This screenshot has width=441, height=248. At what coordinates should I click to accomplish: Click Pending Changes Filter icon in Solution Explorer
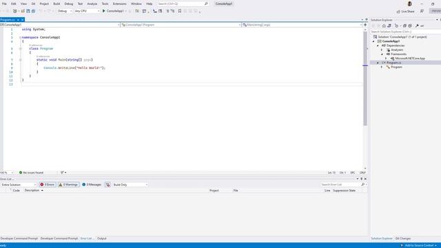pos(397,26)
